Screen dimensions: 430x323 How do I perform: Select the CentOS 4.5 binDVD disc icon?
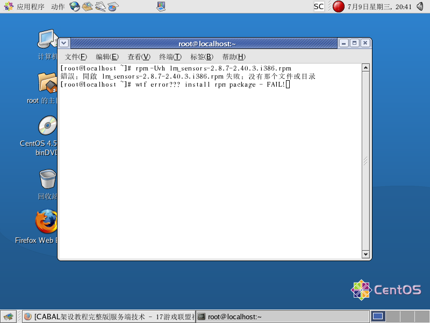pos(47,127)
